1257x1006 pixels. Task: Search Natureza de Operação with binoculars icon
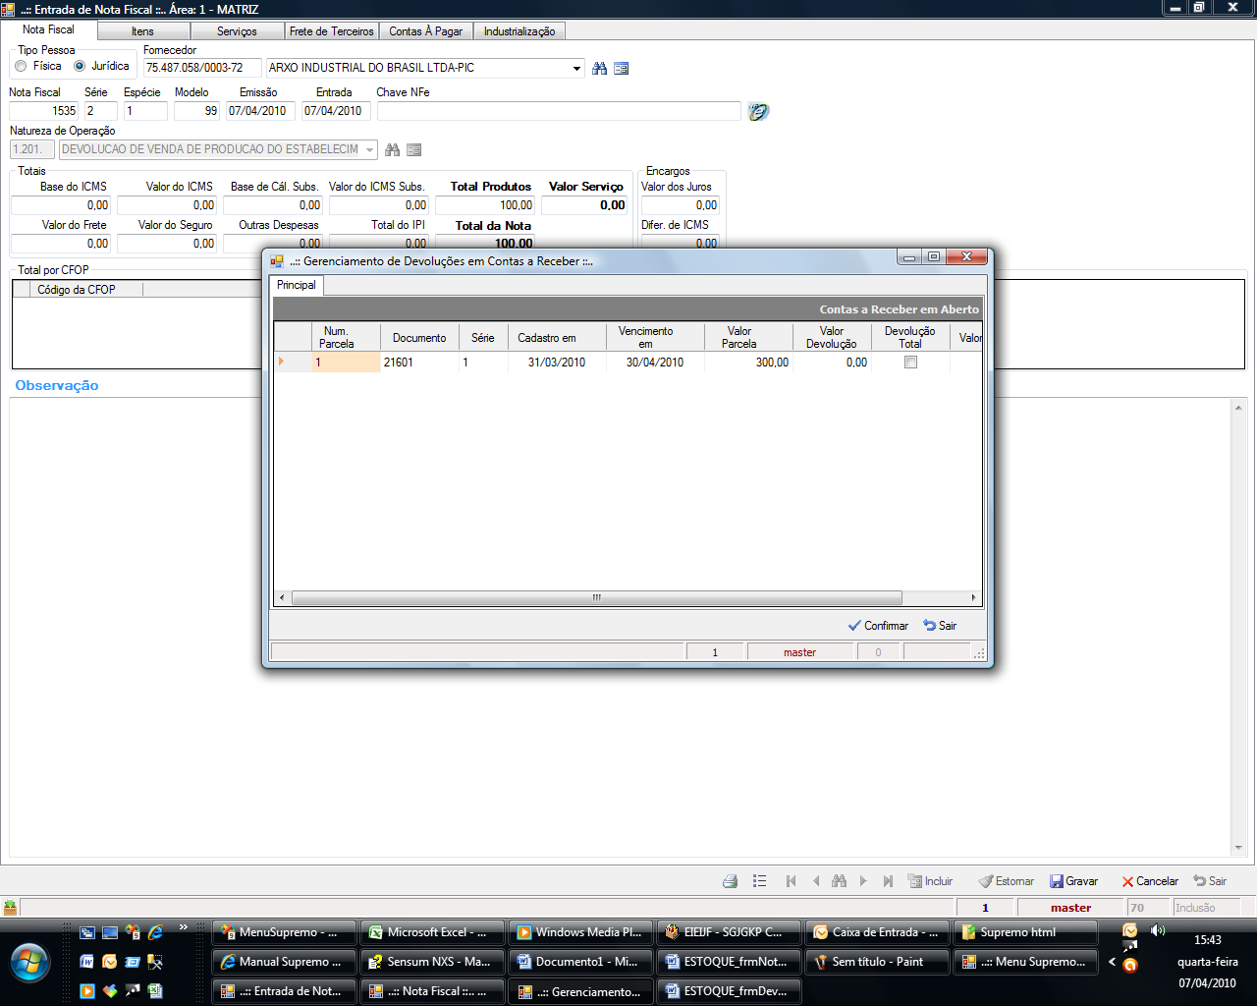(x=393, y=150)
